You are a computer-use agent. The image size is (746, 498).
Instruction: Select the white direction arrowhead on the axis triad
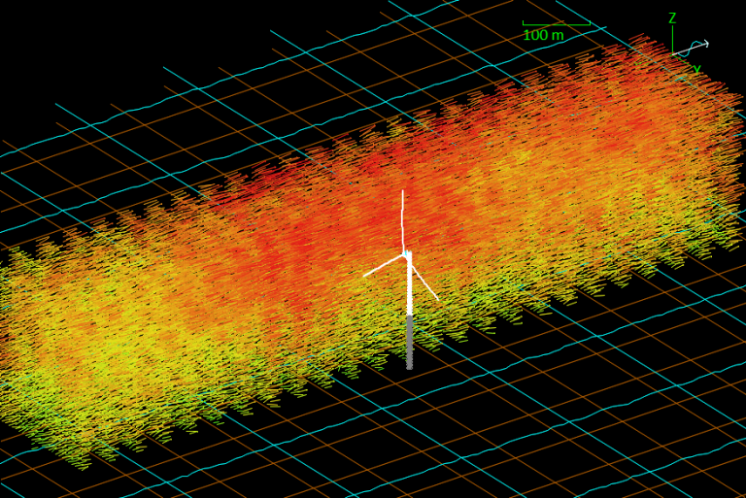point(704,44)
